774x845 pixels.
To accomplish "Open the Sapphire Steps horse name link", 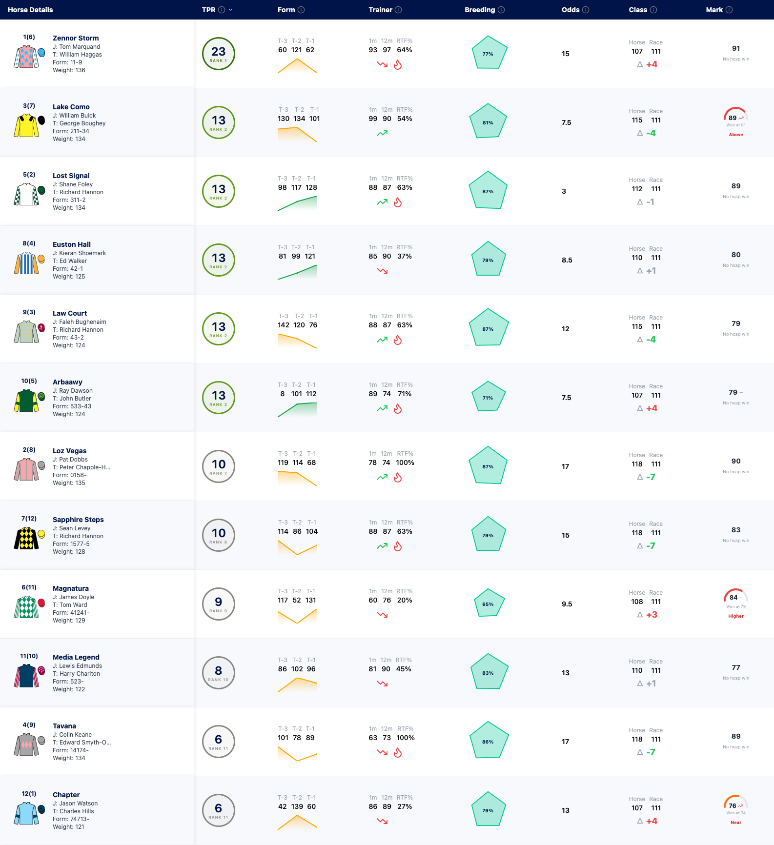I will click(x=78, y=520).
